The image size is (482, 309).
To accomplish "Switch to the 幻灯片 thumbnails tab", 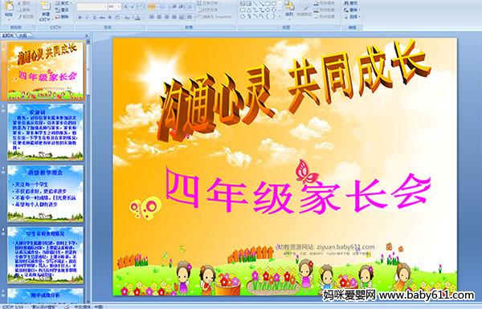I will tap(8, 35).
